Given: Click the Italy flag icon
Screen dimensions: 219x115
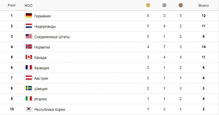Looking at the screenshot, I should (x=29, y=98).
